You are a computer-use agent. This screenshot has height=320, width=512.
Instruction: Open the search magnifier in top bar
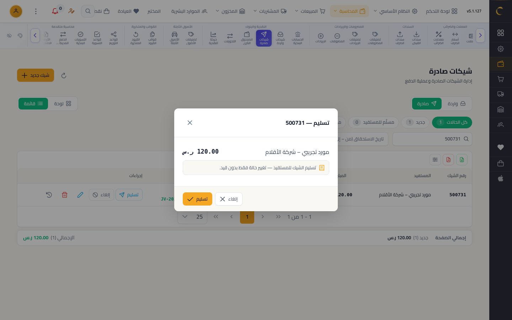click(x=87, y=11)
